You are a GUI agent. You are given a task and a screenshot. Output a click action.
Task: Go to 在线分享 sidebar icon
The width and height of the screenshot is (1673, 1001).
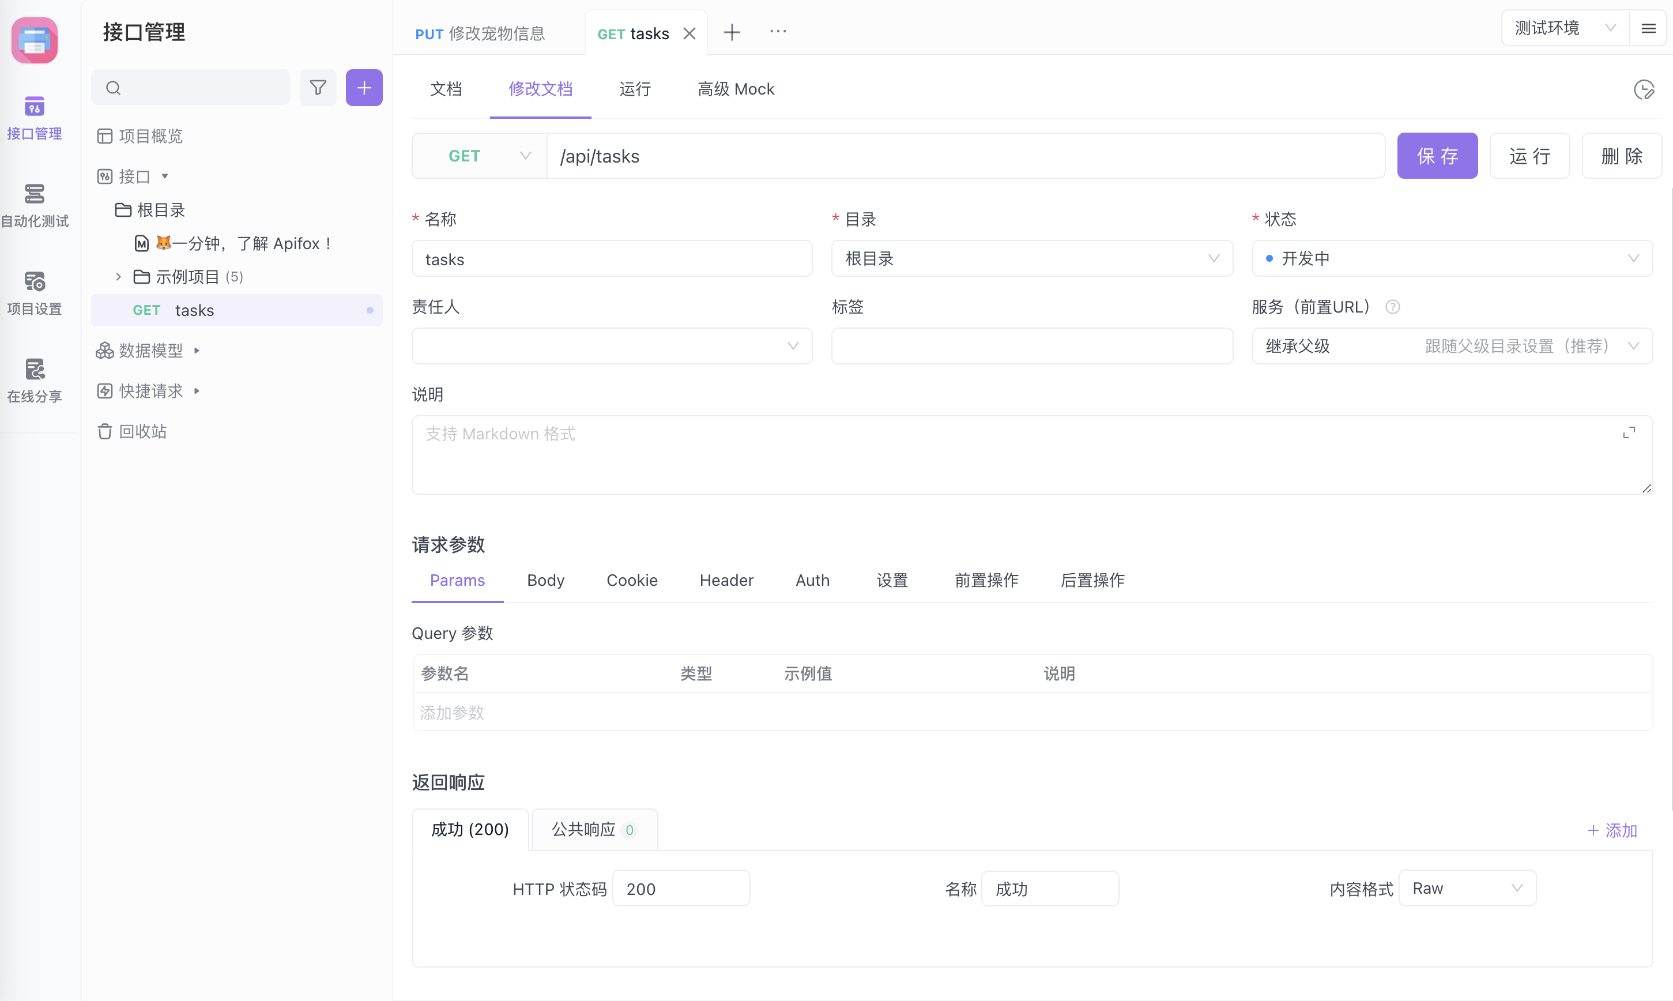tap(35, 380)
